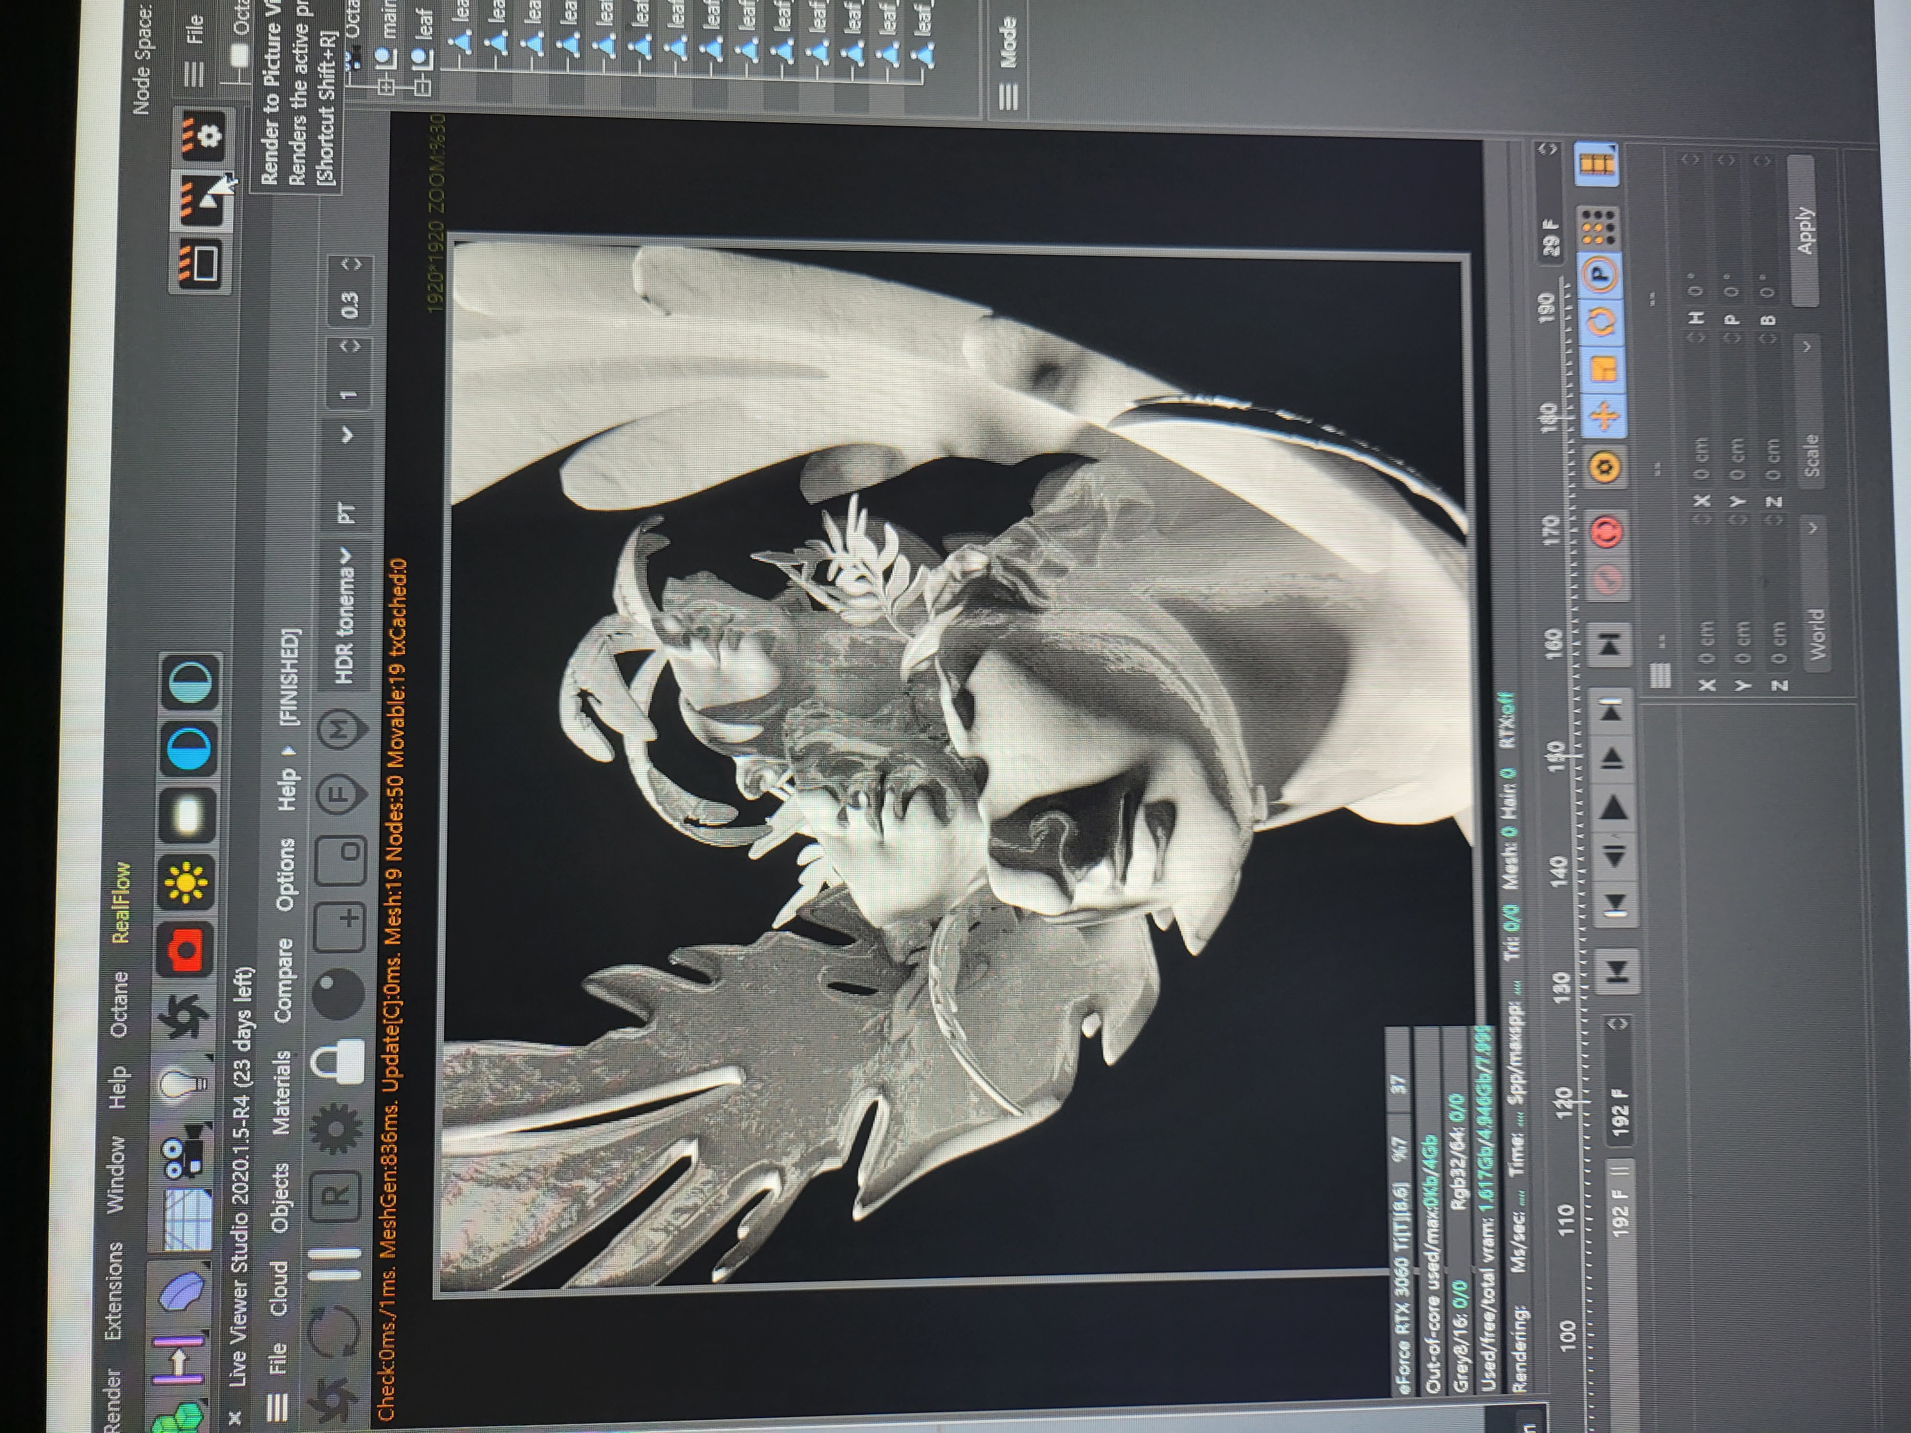Open Live Viewer settings gear icon
The height and width of the screenshot is (1433, 1911).
pyautogui.click(x=335, y=1129)
